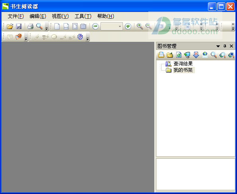Click the 图书管理 panel title
The height and width of the screenshot is (194, 237).
click(167, 46)
